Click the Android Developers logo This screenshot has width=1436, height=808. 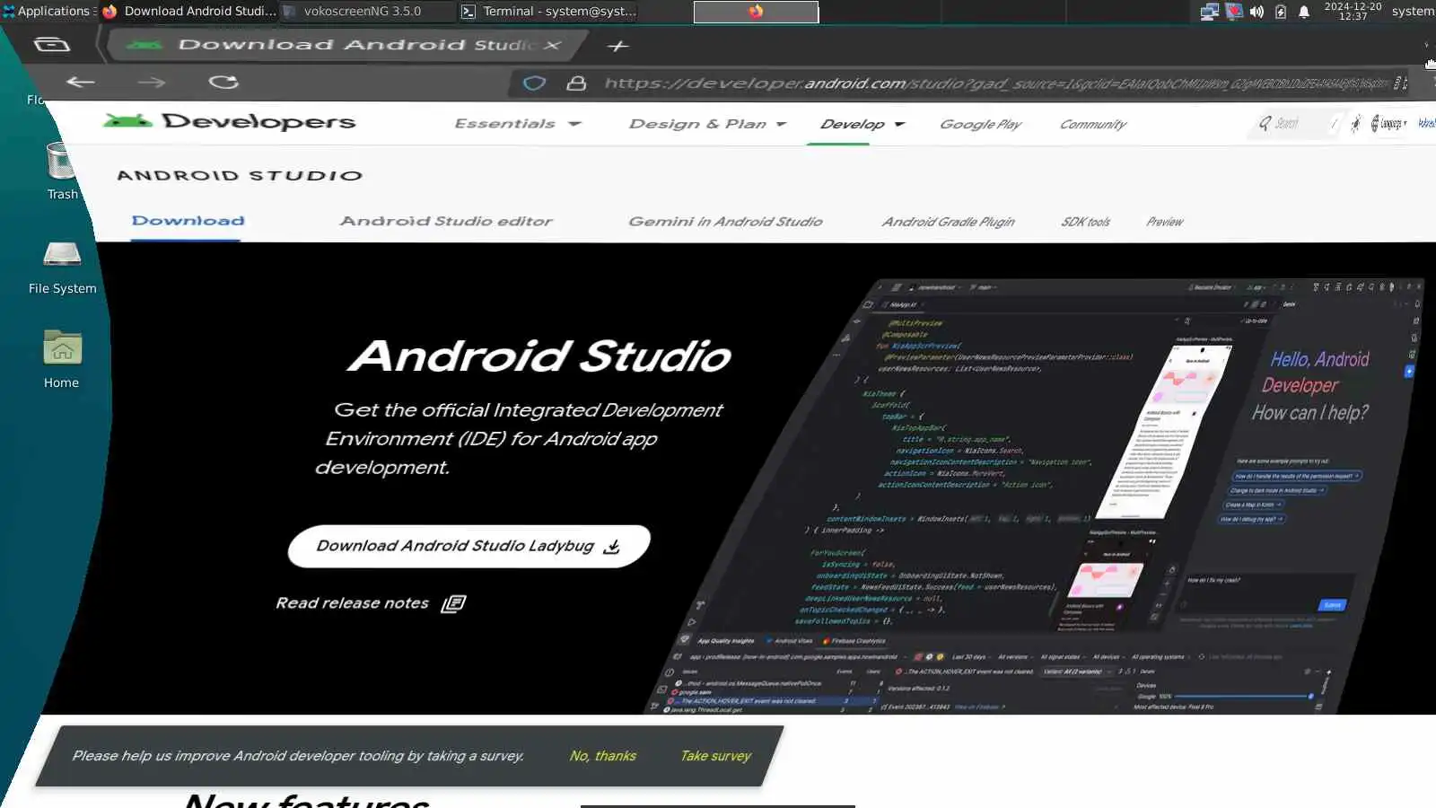click(x=230, y=121)
